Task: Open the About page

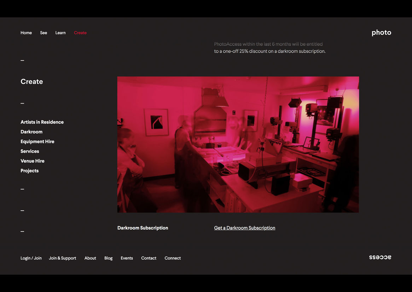Action: (90, 258)
